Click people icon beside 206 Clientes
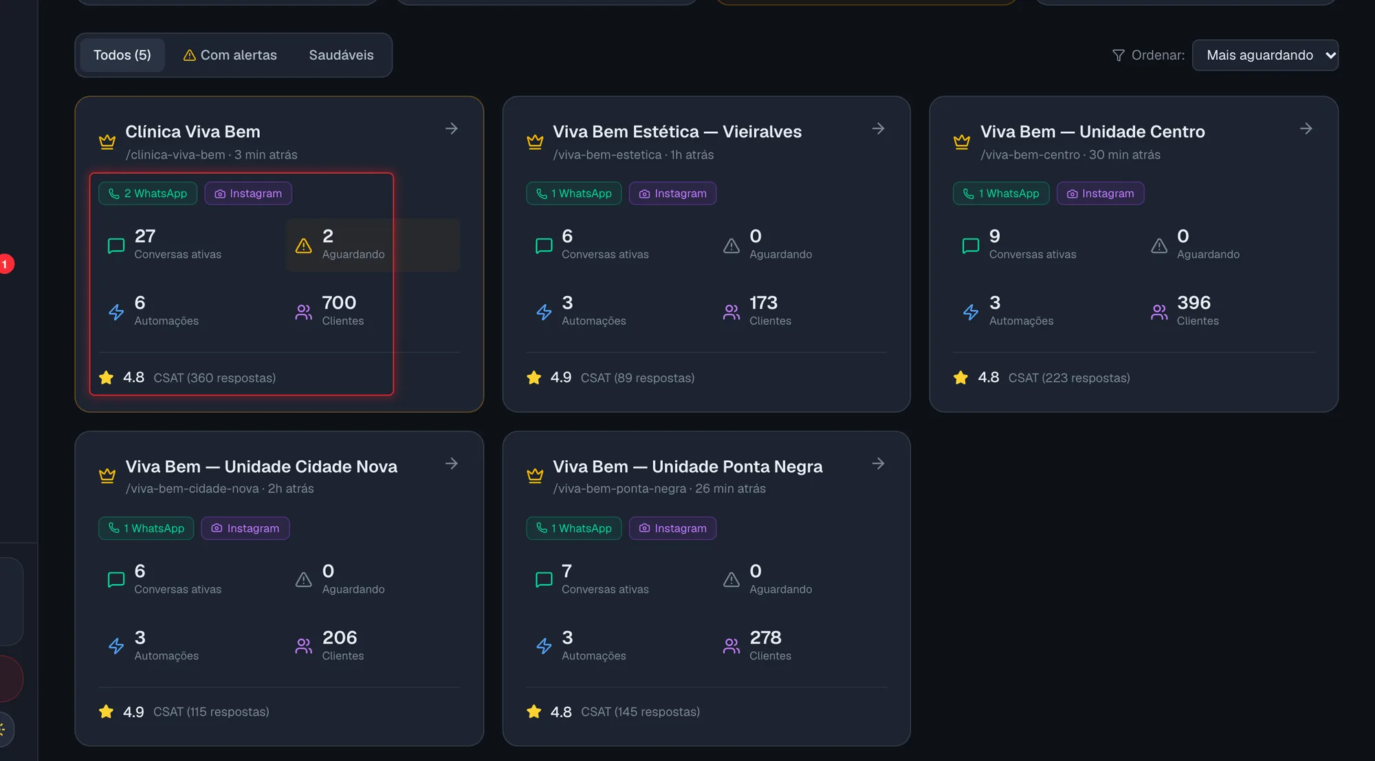The height and width of the screenshot is (761, 1375). click(x=304, y=646)
